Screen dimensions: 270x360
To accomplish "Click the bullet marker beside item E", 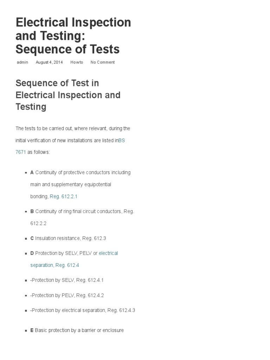I will tap(26, 331).
